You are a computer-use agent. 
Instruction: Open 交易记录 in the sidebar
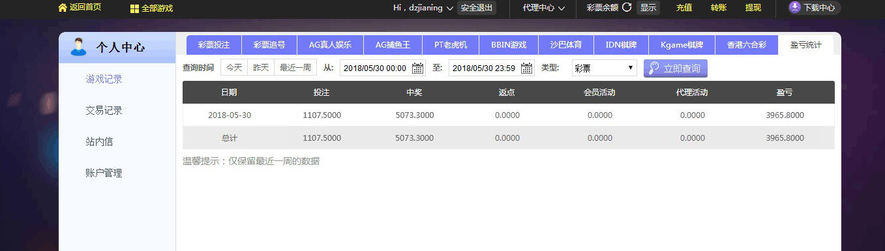[x=104, y=110]
